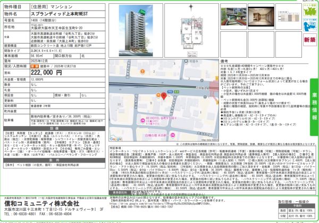Click the 条件 section header bar
The width and height of the screenshot is (319, 223).
click(x=54, y=160)
